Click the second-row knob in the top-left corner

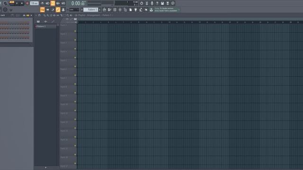[x=5, y=9]
